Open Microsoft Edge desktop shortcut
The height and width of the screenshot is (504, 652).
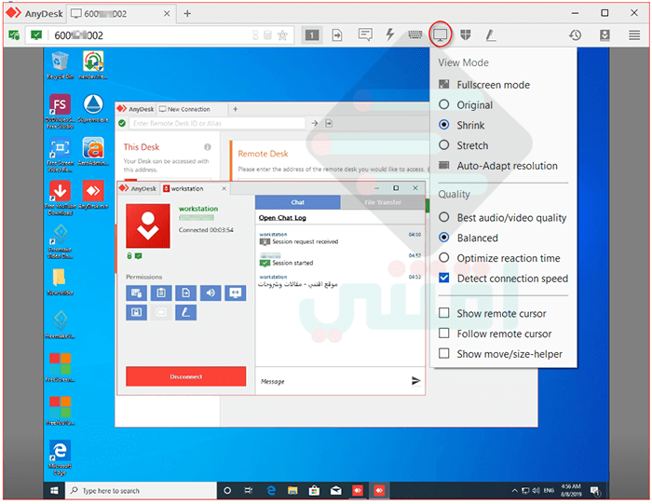[61, 457]
